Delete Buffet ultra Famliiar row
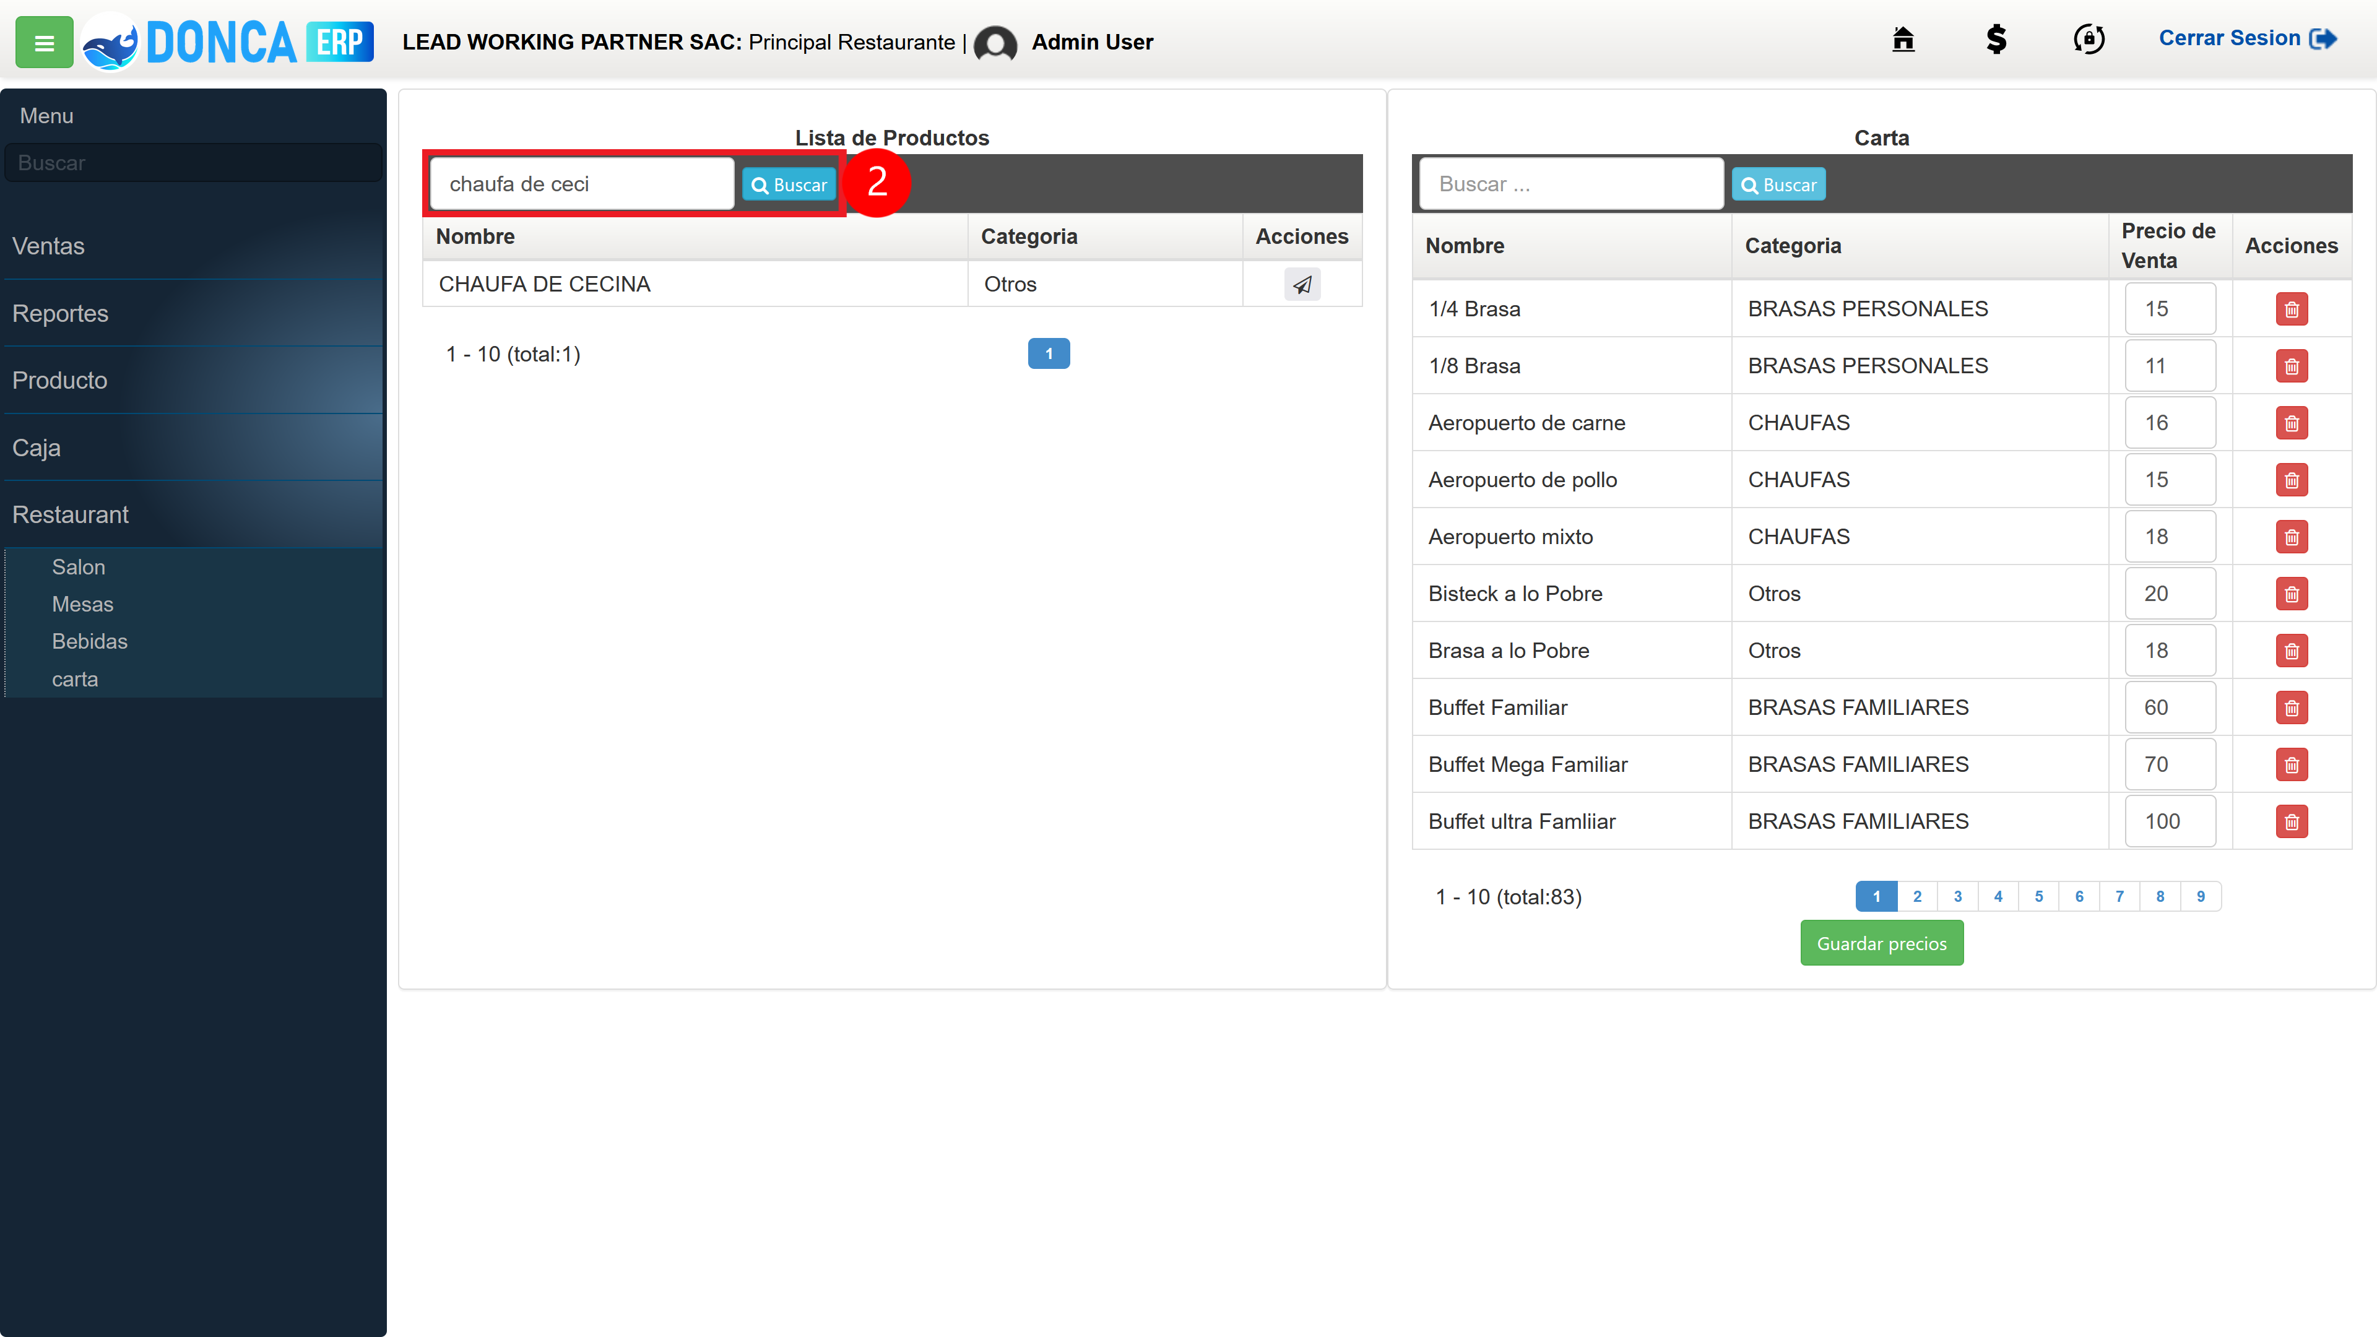The height and width of the screenshot is (1337, 2377). coord(2291,821)
